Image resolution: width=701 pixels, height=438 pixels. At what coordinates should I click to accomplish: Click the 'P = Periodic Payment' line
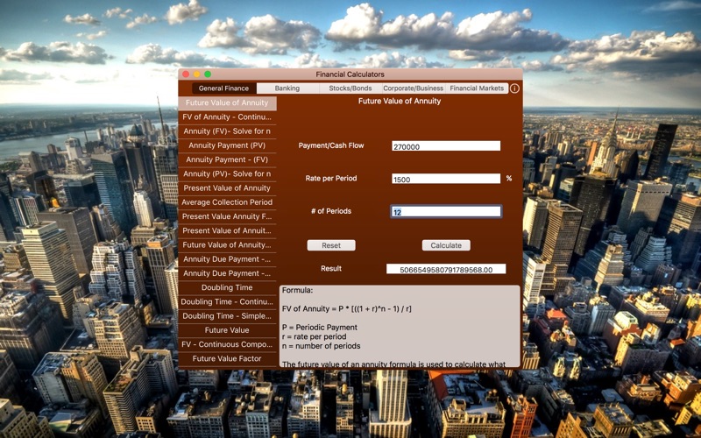[320, 328]
